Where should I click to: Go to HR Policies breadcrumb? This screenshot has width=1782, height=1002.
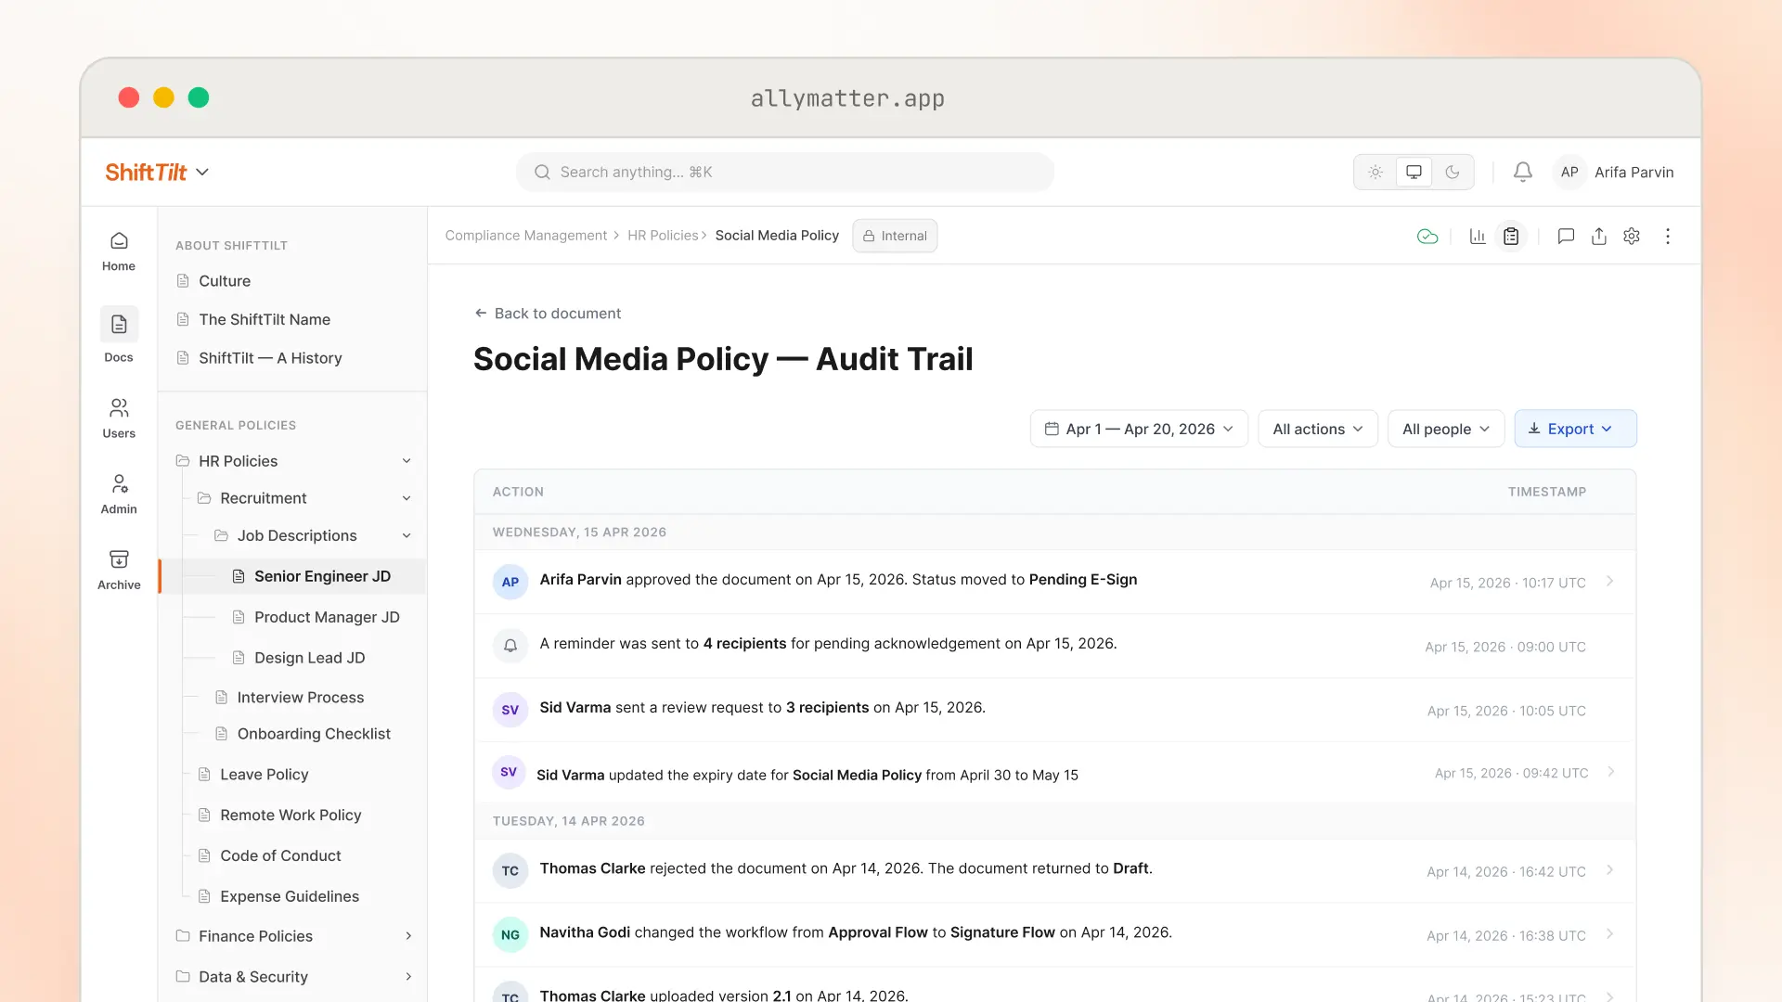(663, 236)
